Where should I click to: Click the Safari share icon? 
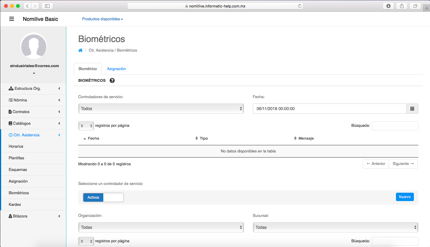(402, 6)
